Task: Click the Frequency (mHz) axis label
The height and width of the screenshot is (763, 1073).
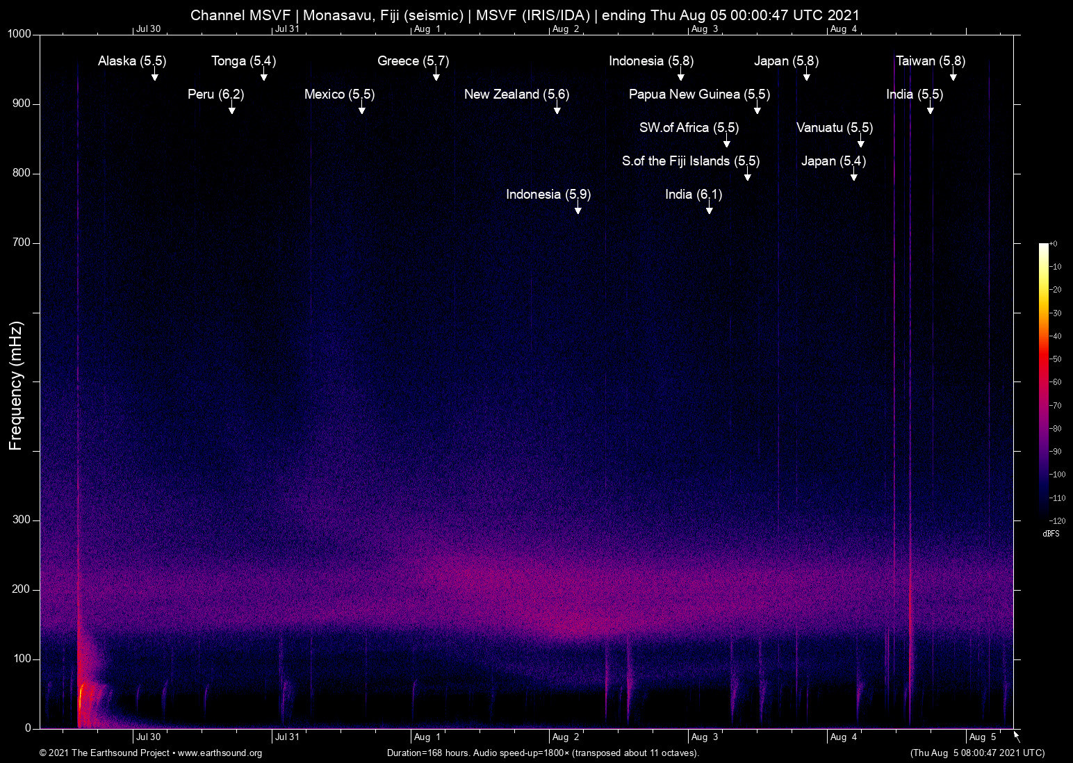Action: coord(16,386)
